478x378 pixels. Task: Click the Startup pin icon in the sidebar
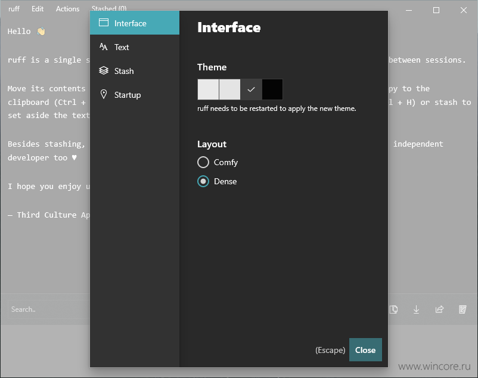[x=104, y=94]
